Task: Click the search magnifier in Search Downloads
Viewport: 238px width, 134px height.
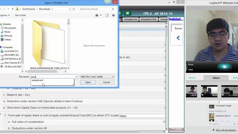Action: pyautogui.click(x=113, y=9)
